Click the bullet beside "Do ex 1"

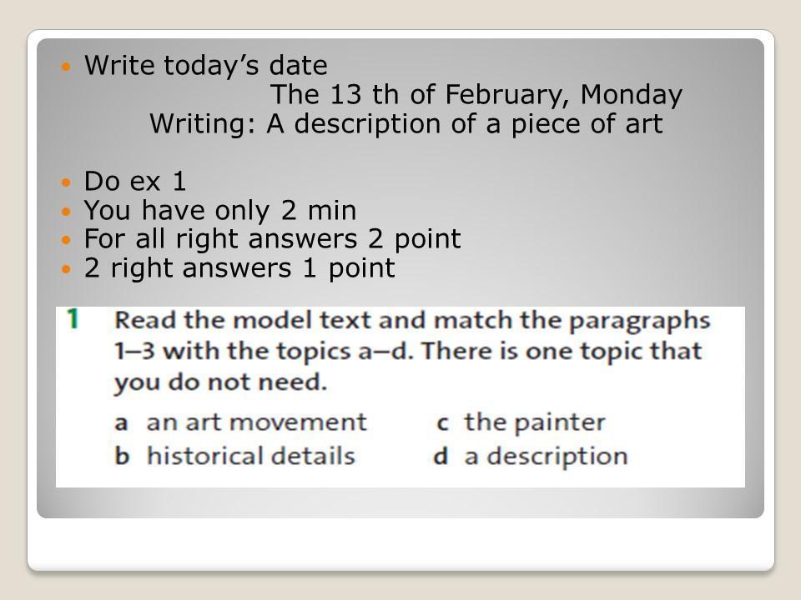68,182
